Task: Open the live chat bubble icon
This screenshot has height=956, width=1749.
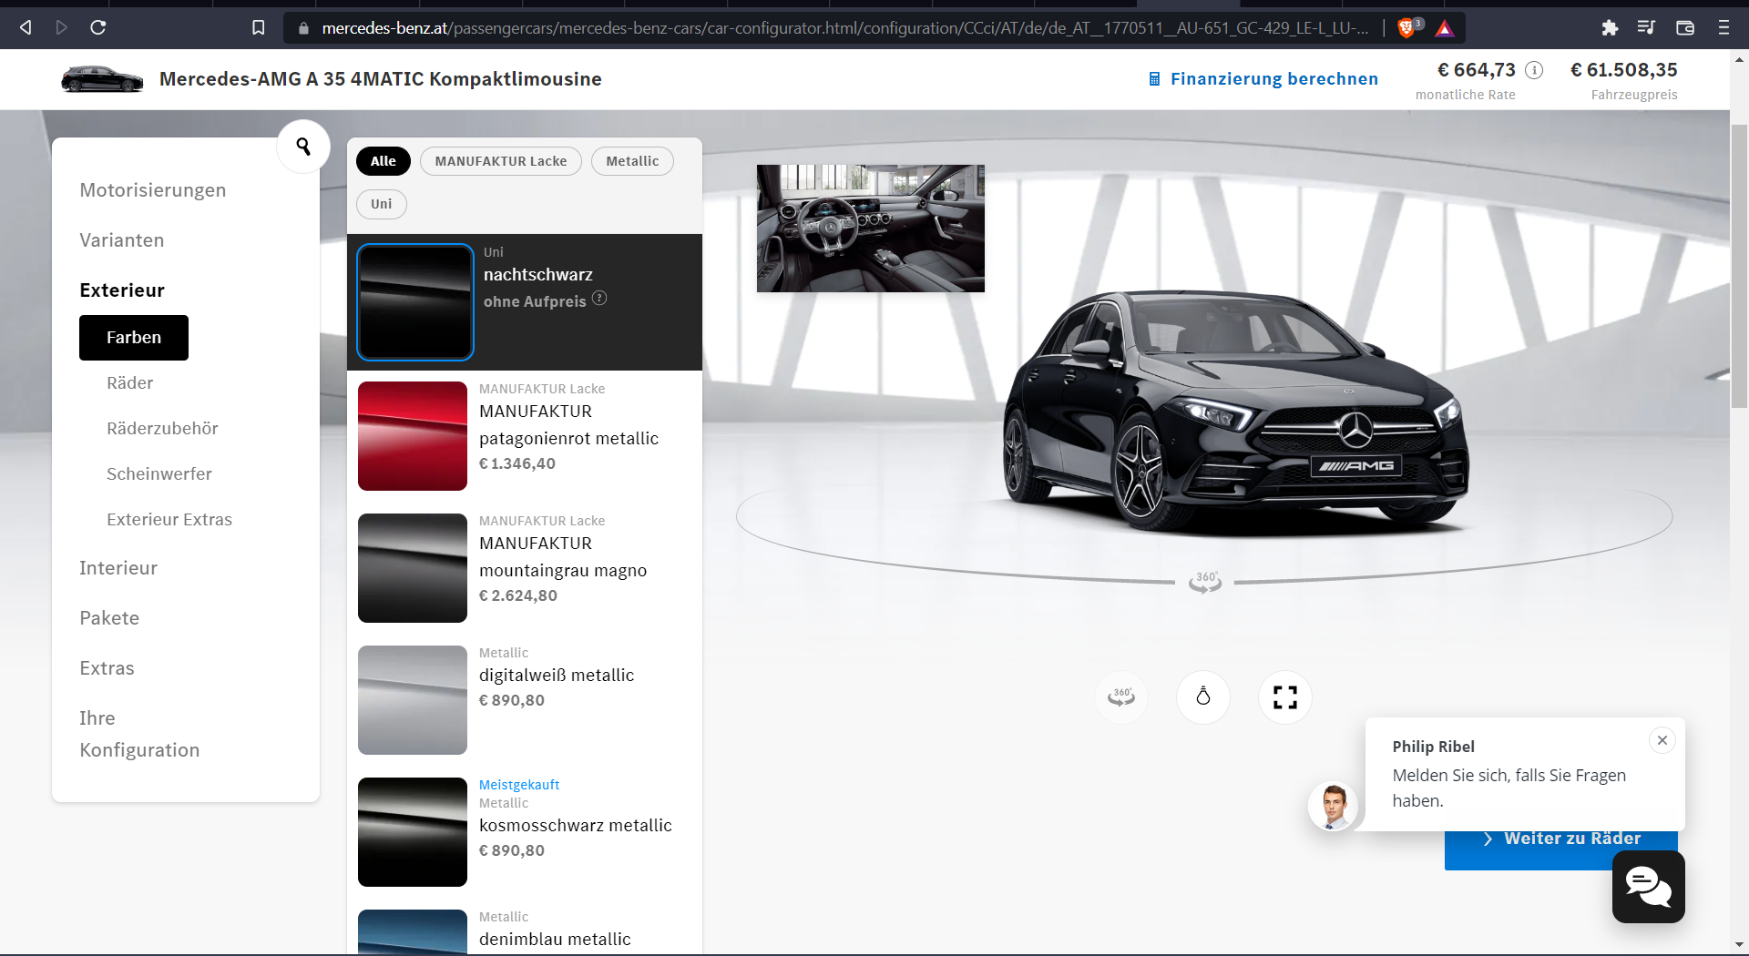Action: [1648, 887]
